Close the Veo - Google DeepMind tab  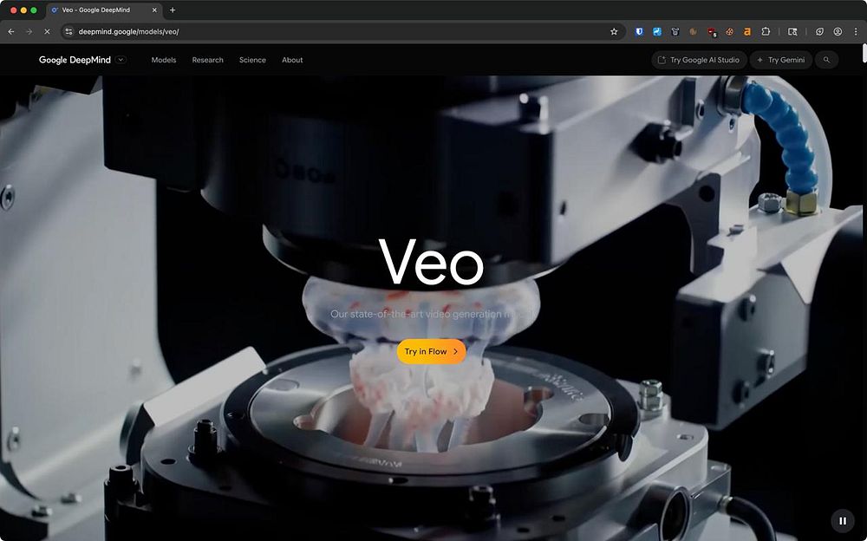tap(154, 10)
